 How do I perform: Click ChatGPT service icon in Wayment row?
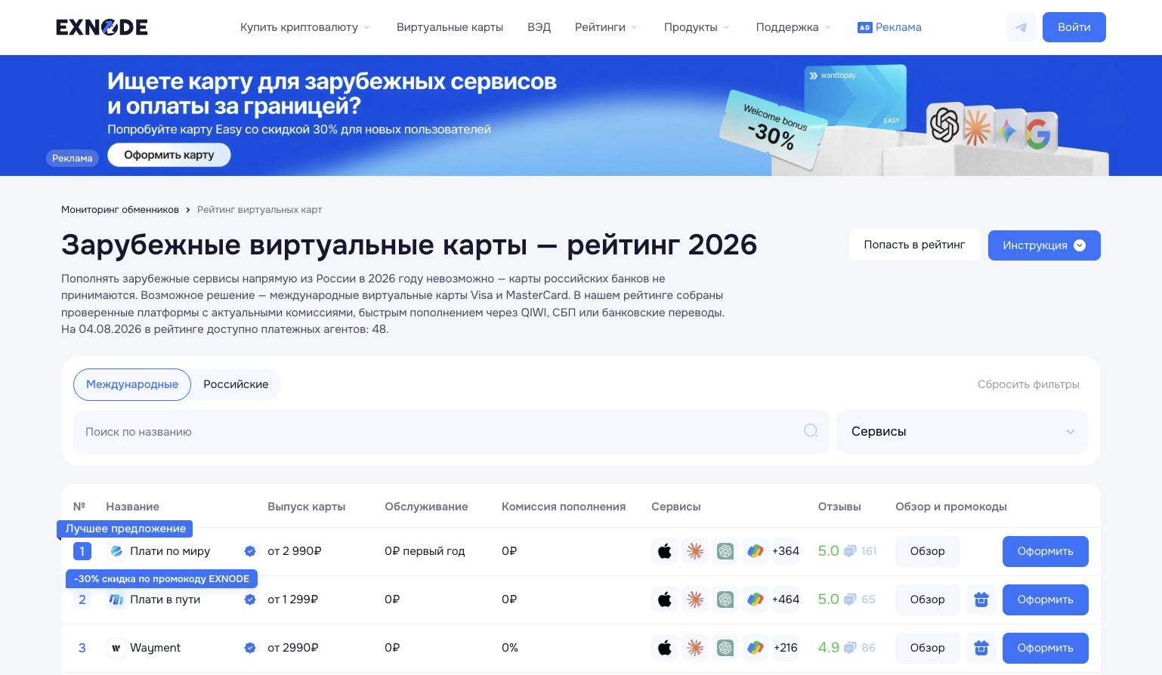click(x=725, y=648)
